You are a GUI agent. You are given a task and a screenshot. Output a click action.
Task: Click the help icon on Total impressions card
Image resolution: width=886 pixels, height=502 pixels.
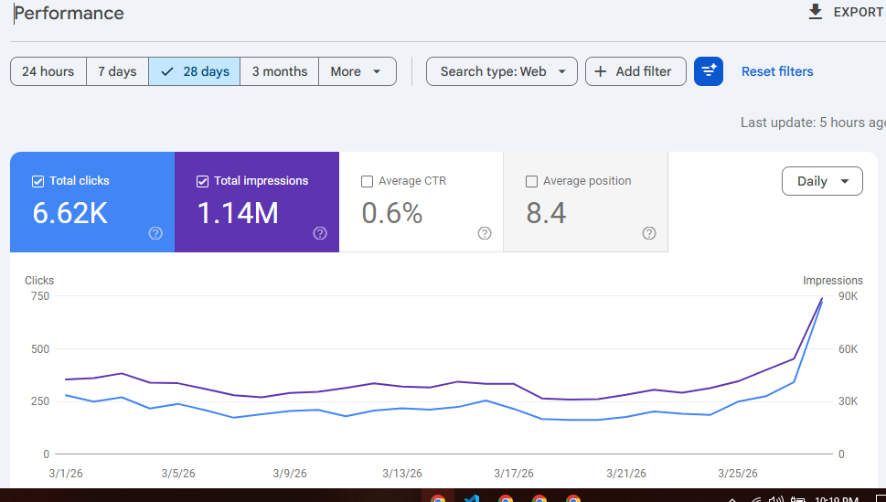click(320, 233)
